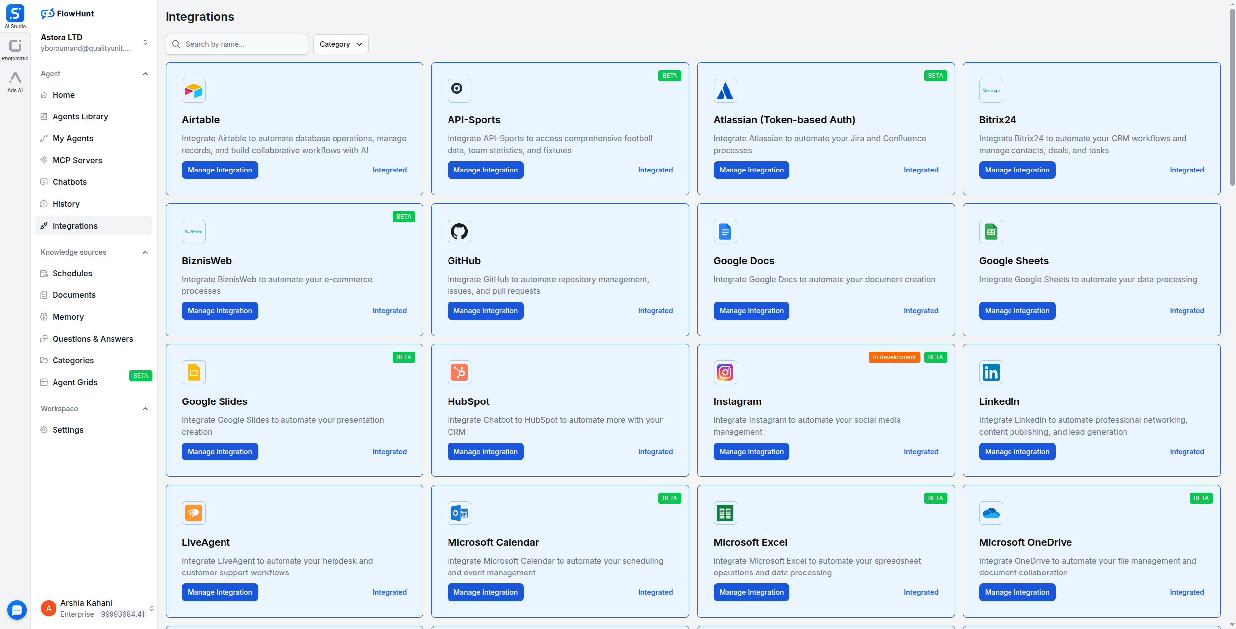
Task: Open History in the sidebar
Action: 94,204
